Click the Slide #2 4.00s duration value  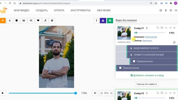click(x=172, y=98)
